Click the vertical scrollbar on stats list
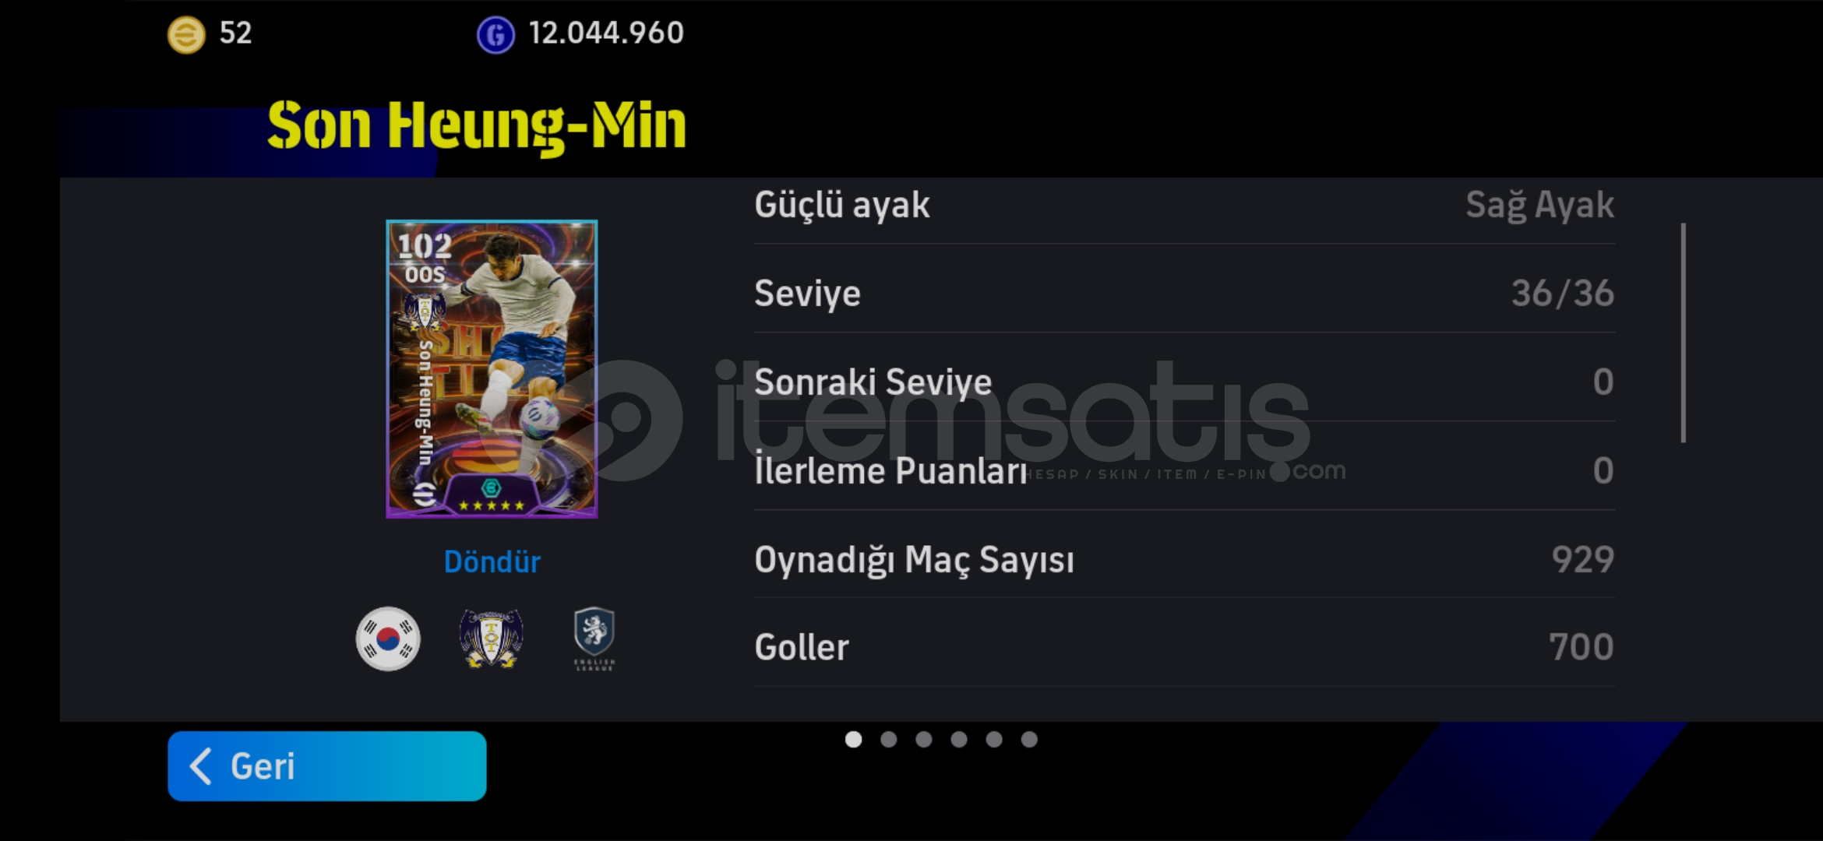The image size is (1823, 841). point(1684,333)
